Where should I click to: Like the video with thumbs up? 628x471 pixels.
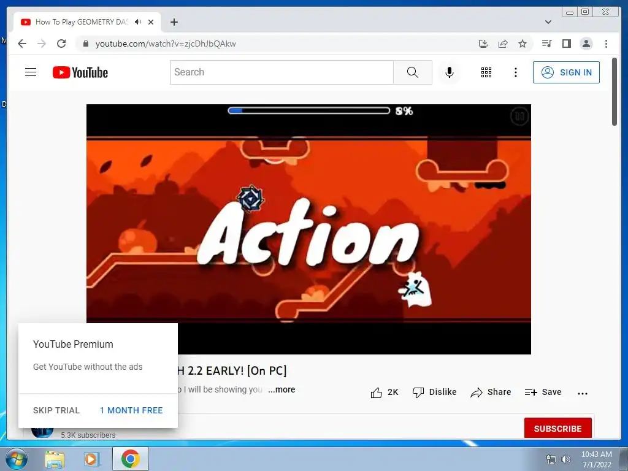click(376, 392)
